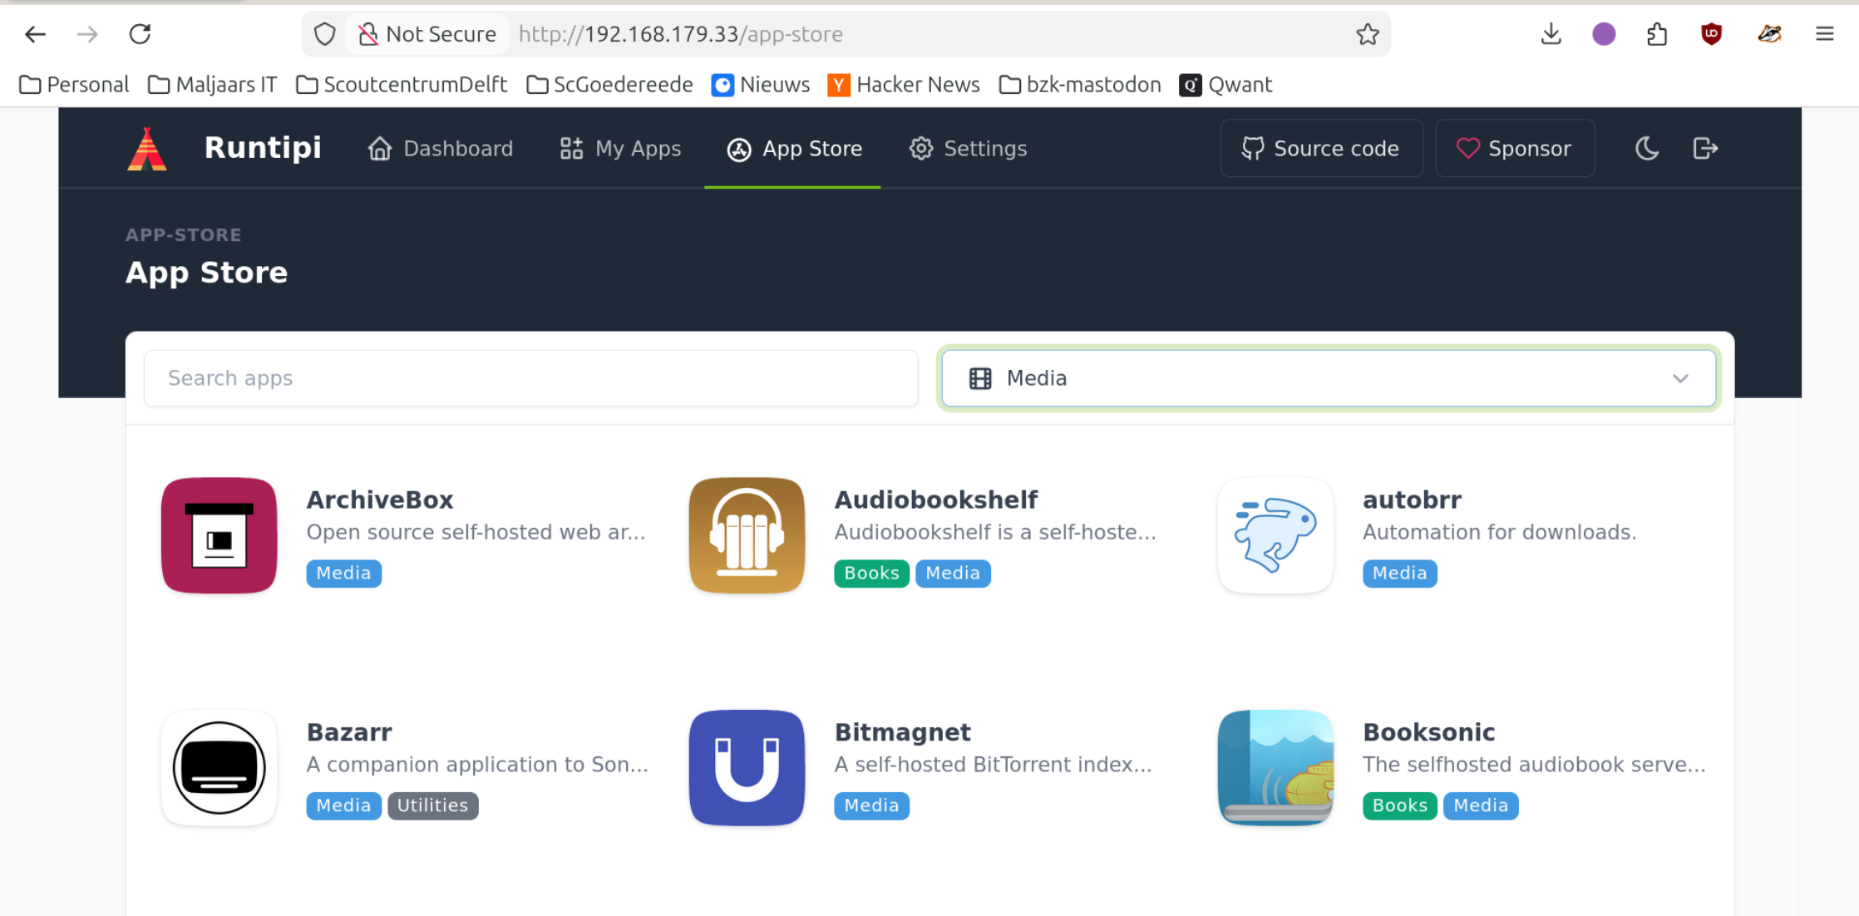Toggle dark mode with moon icon
1859x916 pixels.
tap(1647, 149)
